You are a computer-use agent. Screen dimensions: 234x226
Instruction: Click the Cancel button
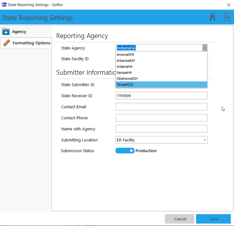pyautogui.click(x=179, y=219)
